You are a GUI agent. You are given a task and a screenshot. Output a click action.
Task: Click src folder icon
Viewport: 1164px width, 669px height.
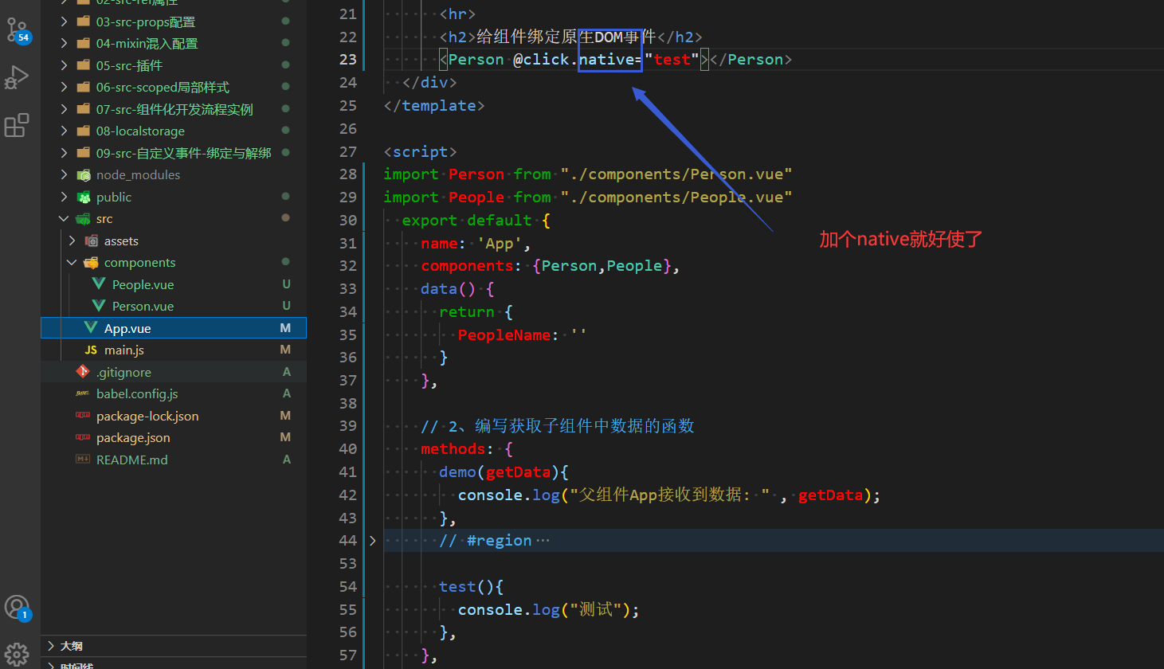pyautogui.click(x=83, y=218)
